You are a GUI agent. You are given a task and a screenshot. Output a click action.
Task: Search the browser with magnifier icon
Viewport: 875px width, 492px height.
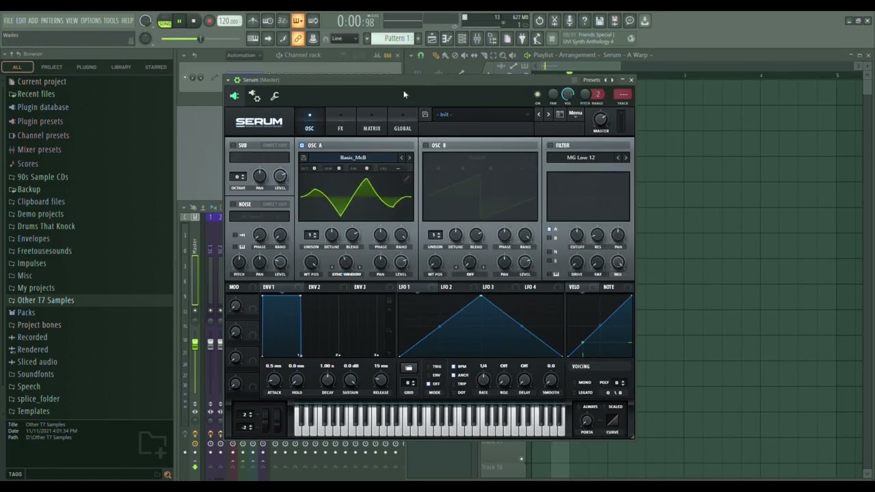pos(167,474)
